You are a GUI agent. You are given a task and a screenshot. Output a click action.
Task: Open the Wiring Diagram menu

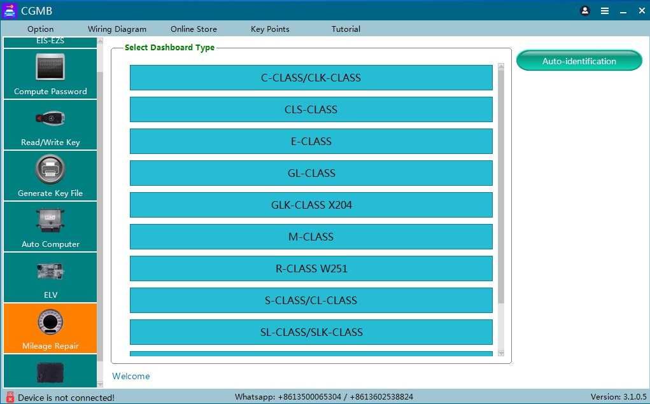click(x=117, y=29)
